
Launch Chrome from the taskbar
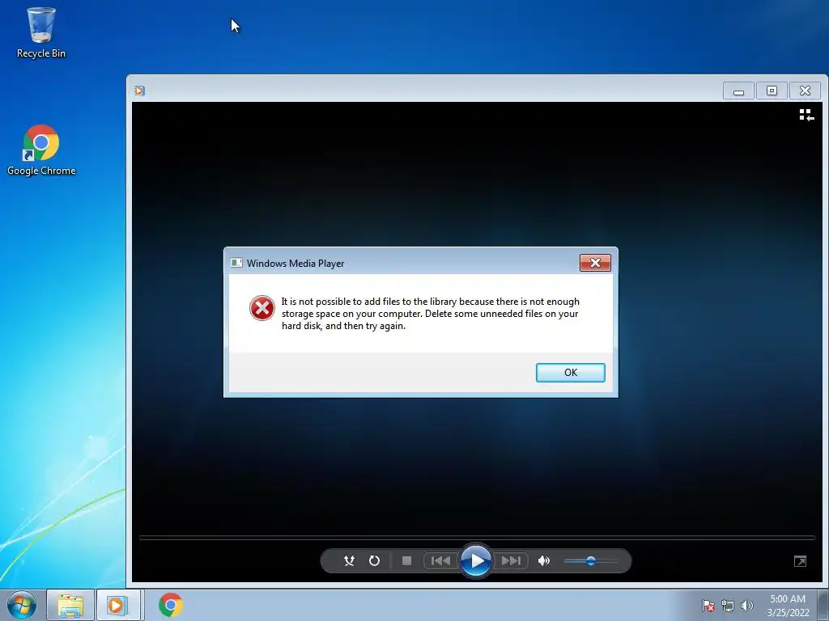171,605
